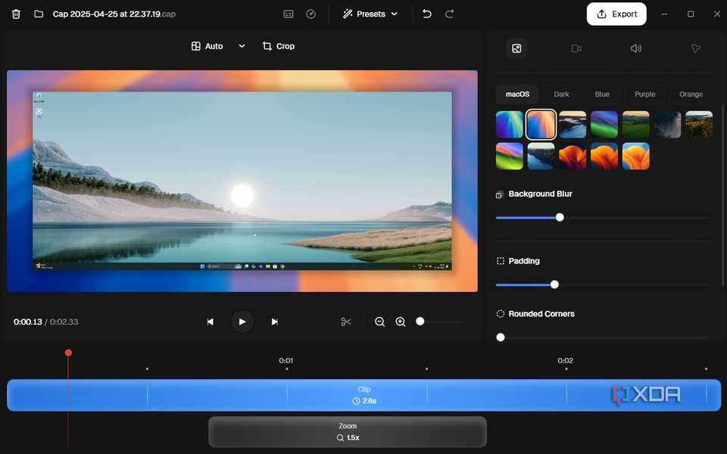Open the Background settings panel
Image resolution: width=727 pixels, height=454 pixels.
516,48
